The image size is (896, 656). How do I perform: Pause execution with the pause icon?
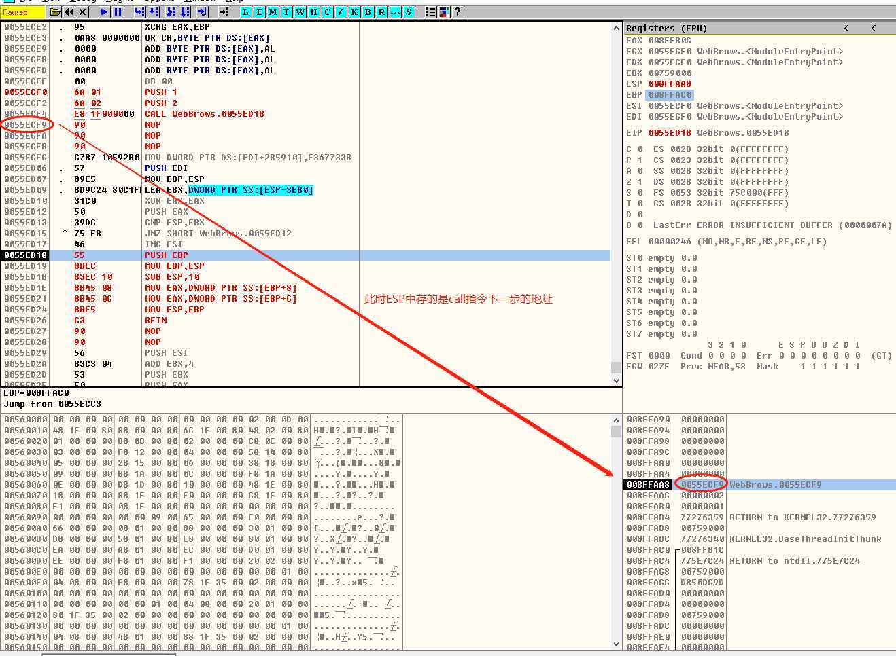118,12
